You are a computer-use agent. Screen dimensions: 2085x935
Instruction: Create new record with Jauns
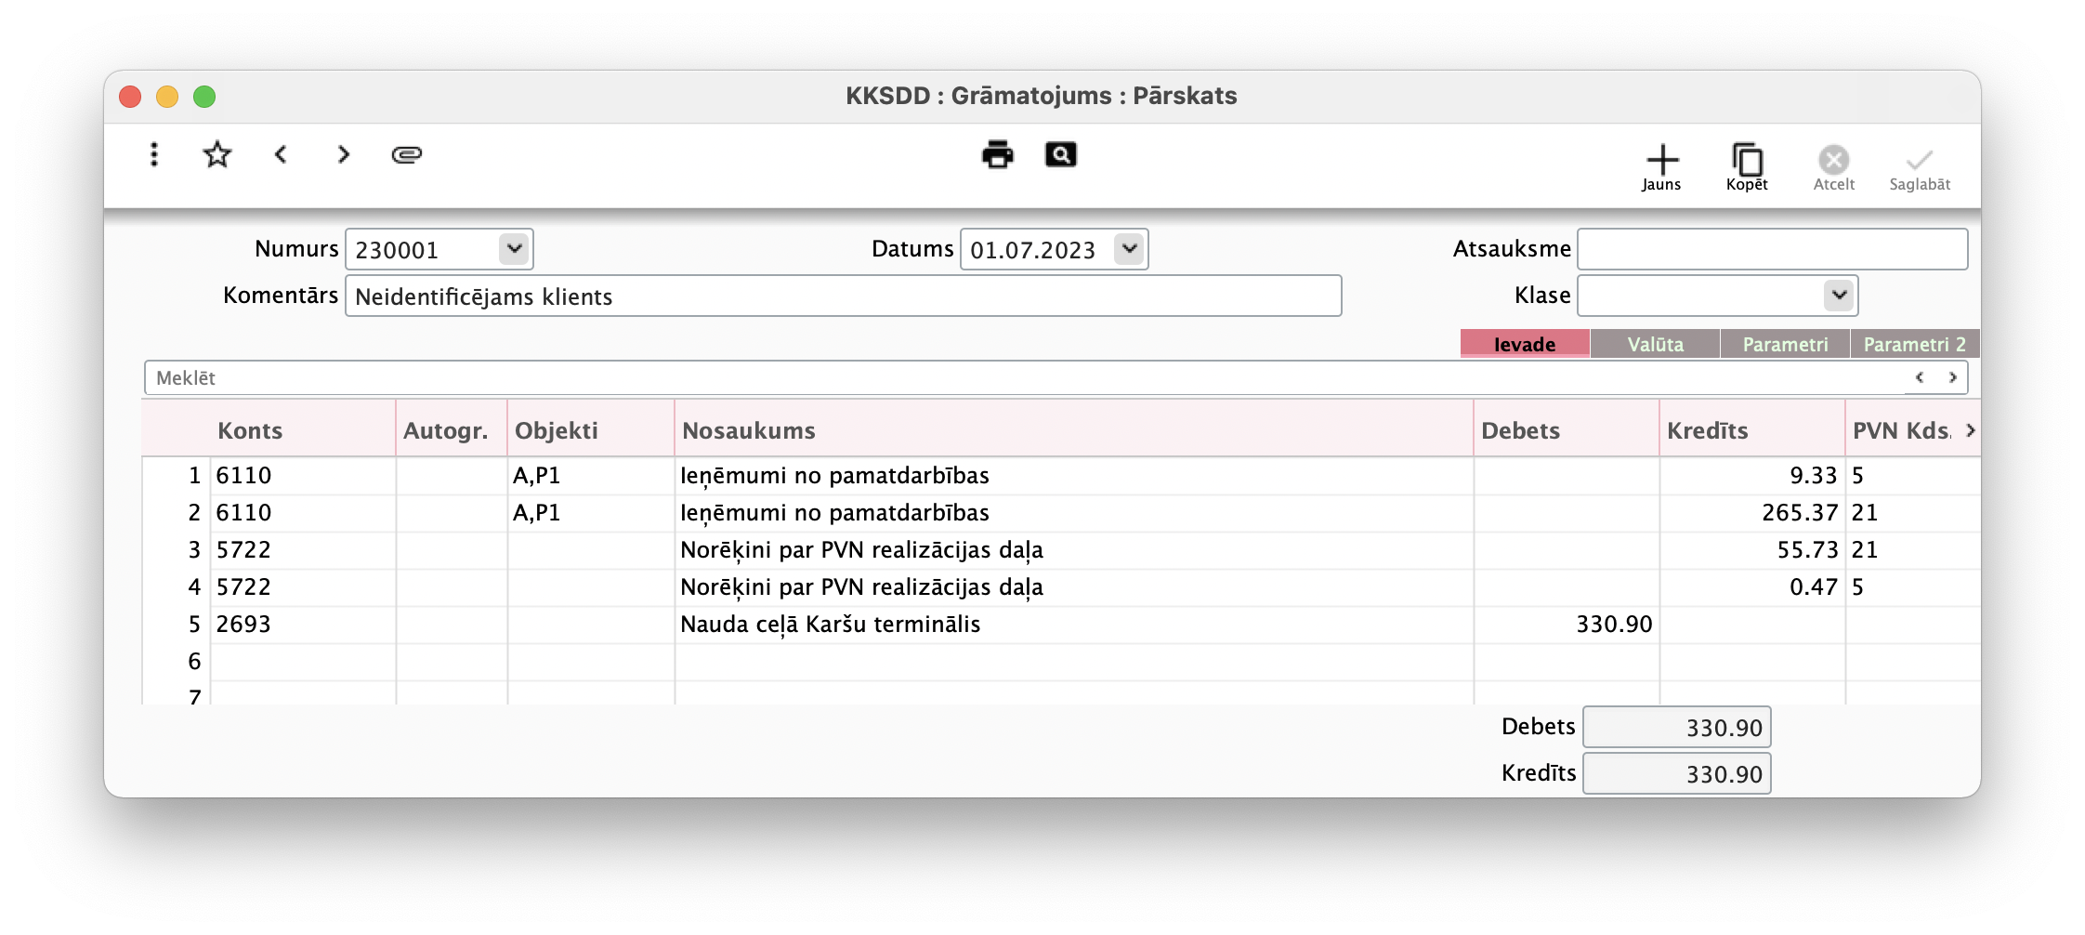(x=1661, y=168)
